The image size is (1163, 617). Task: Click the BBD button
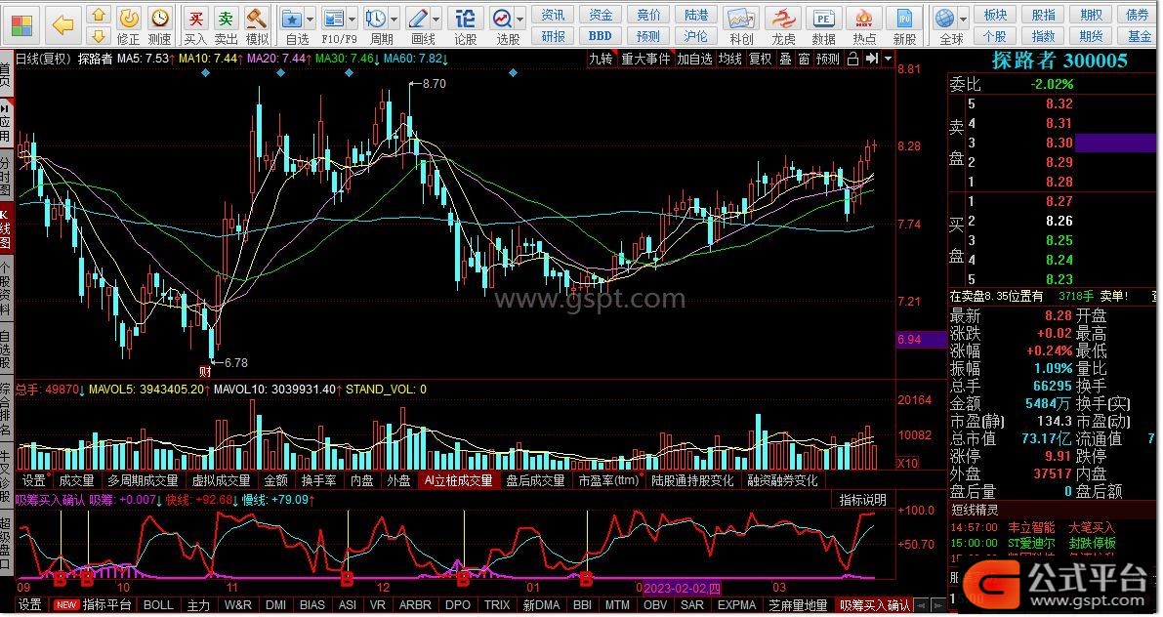coord(600,35)
